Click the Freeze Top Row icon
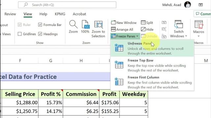This screenshot has width=211, height=118. click(119, 65)
